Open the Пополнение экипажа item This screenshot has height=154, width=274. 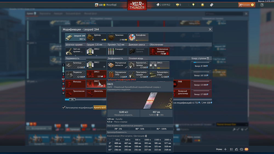(159, 52)
